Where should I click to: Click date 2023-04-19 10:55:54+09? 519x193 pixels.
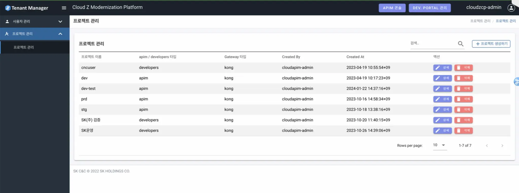(368, 68)
